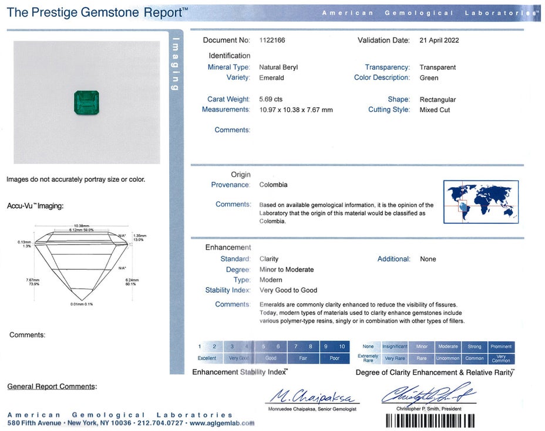Click the world map origin image
The image size is (545, 431).
tap(480, 202)
